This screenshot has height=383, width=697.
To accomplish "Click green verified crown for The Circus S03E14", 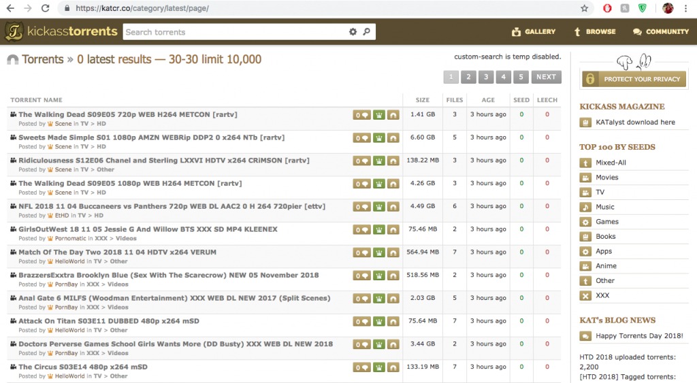I will click(377, 367).
